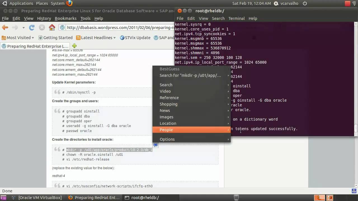Open the trash icon in bottom panel
Screen dimensions: 358x201
[x=236, y=197]
